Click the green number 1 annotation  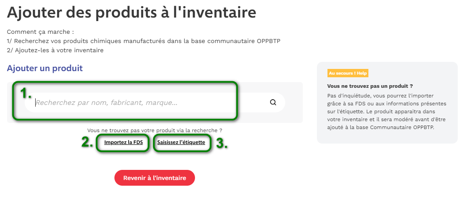click(x=26, y=93)
